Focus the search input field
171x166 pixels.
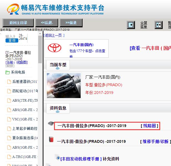coord(10,36)
